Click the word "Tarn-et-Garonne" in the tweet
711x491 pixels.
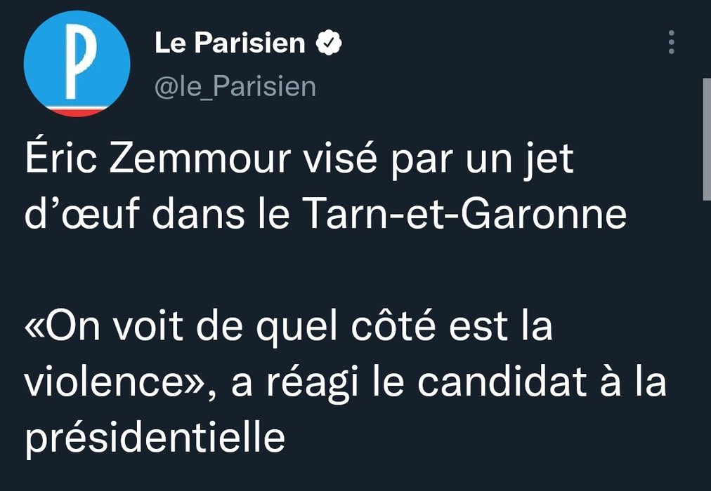464,214
